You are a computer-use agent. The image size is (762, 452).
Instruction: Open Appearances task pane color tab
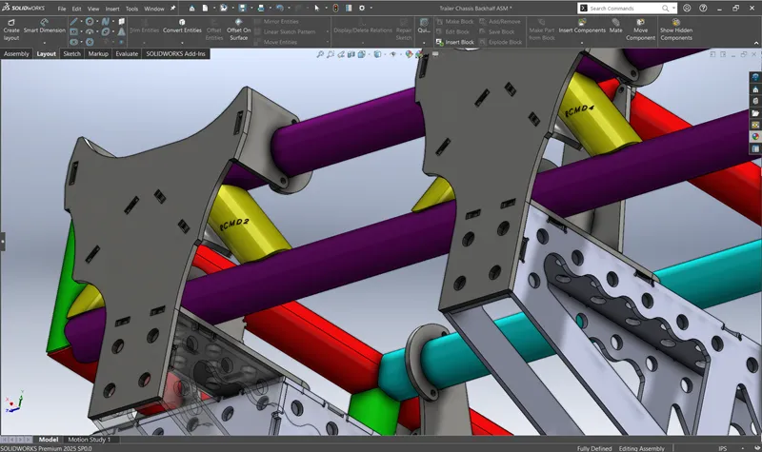pyautogui.click(x=755, y=136)
